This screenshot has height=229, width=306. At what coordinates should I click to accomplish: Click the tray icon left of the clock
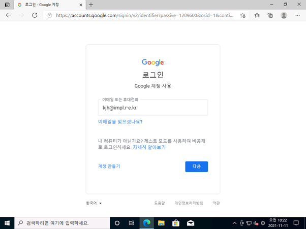(263, 223)
